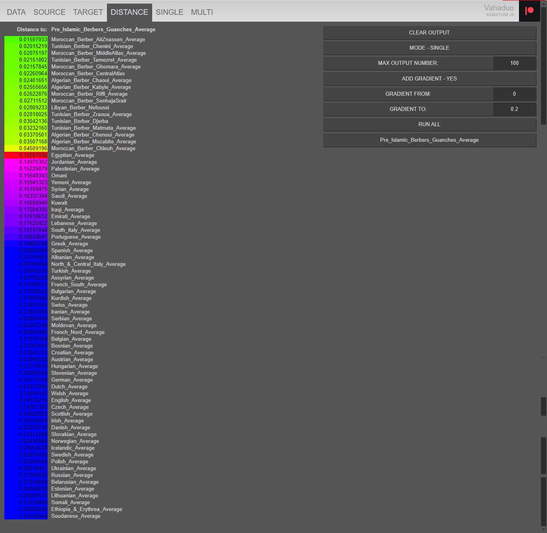Toggle ADD GRADIENT - YES setting

pyautogui.click(x=429, y=78)
